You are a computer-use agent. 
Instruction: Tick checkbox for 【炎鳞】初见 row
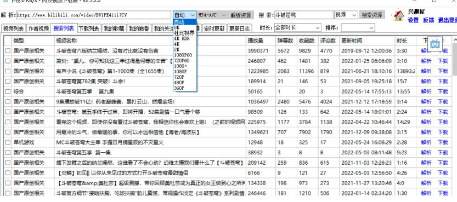click(x=8, y=173)
